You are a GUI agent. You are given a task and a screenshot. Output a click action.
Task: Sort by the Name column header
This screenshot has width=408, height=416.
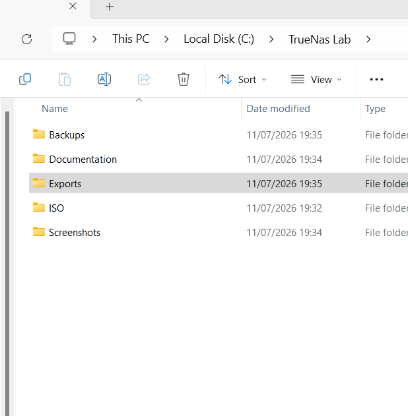pos(55,109)
